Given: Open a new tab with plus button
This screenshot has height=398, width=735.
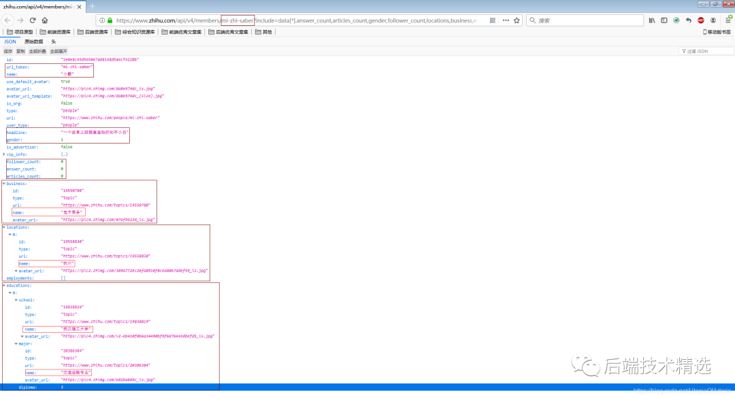Looking at the screenshot, I should pyautogui.click(x=93, y=6).
